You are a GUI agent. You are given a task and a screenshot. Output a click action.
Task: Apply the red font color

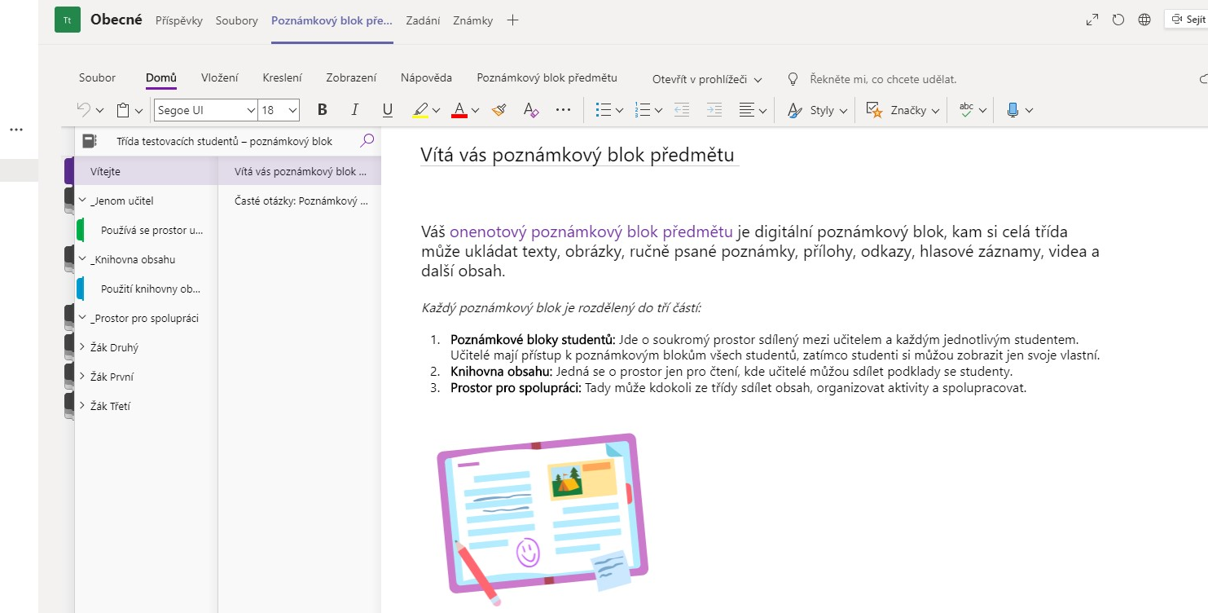click(459, 110)
